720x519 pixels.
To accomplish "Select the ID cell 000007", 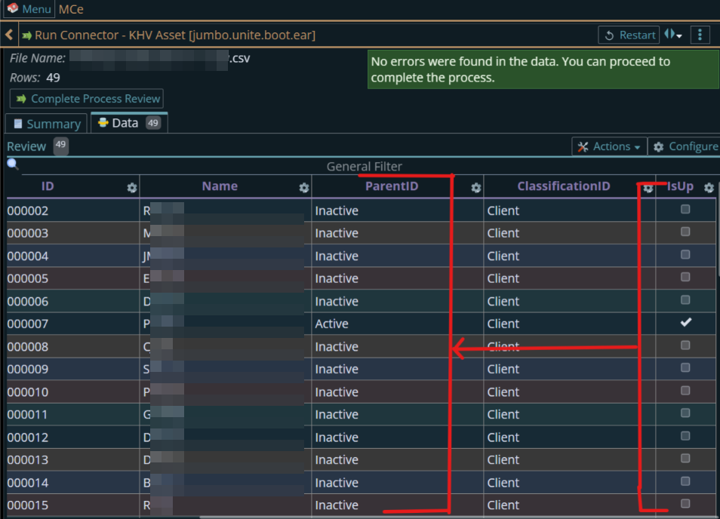I will point(72,324).
